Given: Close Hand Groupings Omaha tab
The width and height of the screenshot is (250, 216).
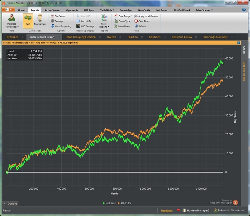Looking at the screenshot, I should 100,37.
